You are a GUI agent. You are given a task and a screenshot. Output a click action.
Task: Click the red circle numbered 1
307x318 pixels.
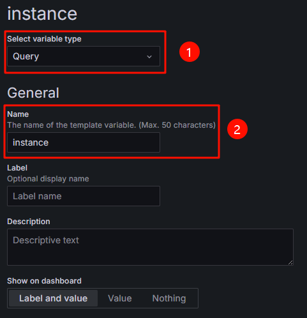[x=190, y=52]
